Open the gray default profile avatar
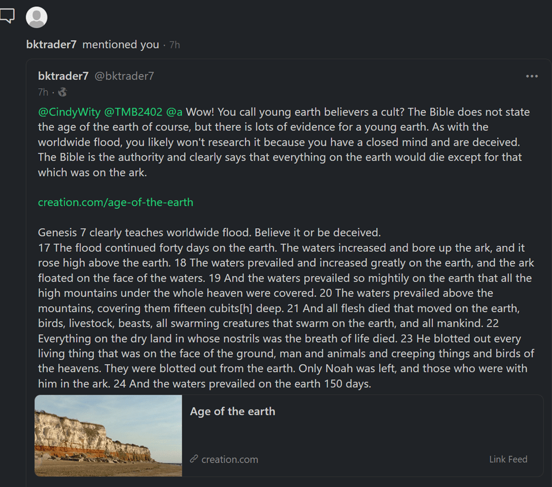This screenshot has width=552, height=487. tap(37, 17)
